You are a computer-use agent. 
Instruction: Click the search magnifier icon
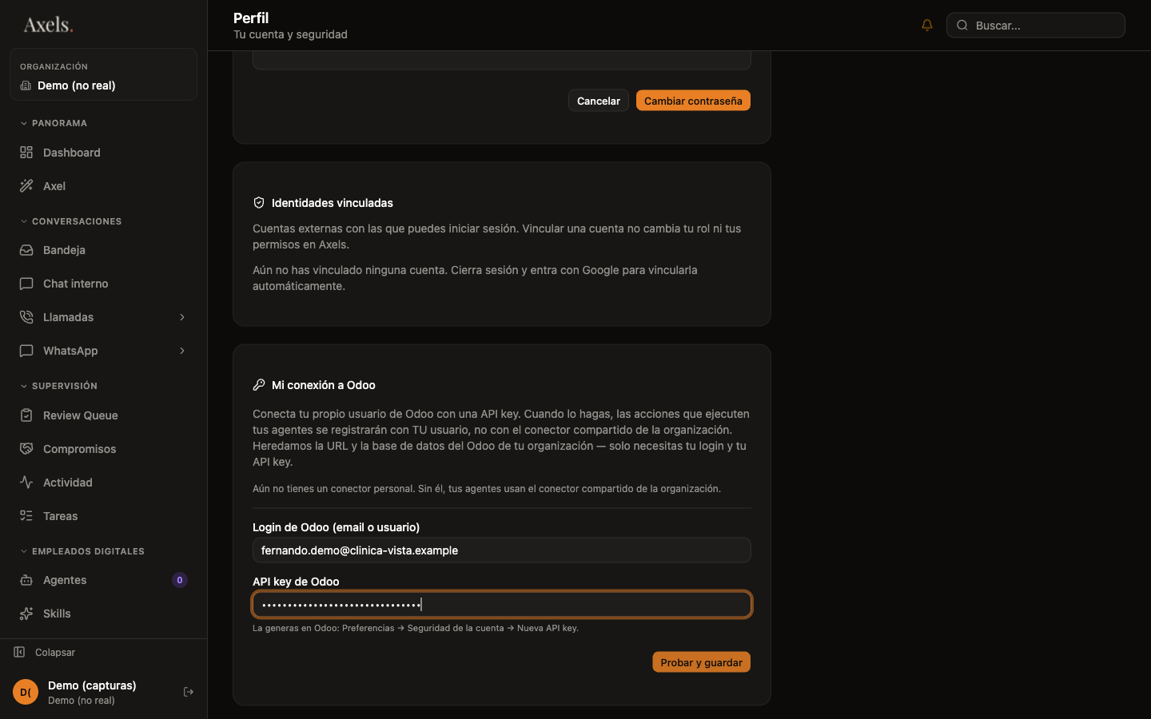click(x=962, y=25)
